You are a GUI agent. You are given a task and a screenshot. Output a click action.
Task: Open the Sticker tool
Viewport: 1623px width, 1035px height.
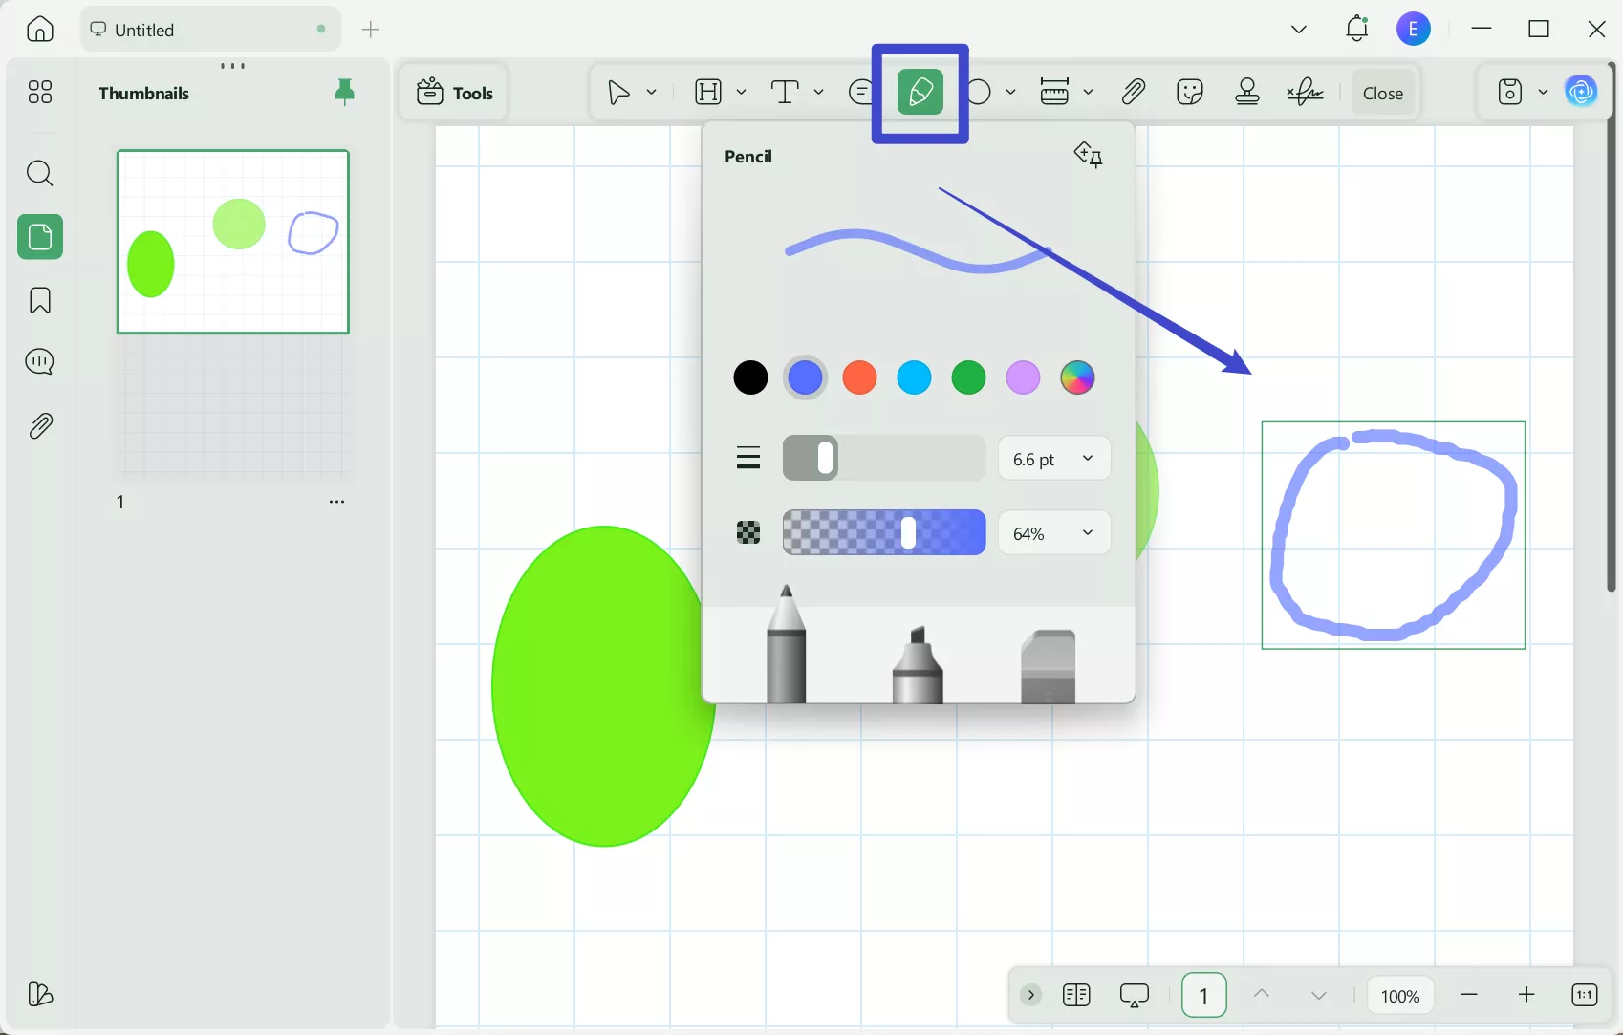[1189, 92]
